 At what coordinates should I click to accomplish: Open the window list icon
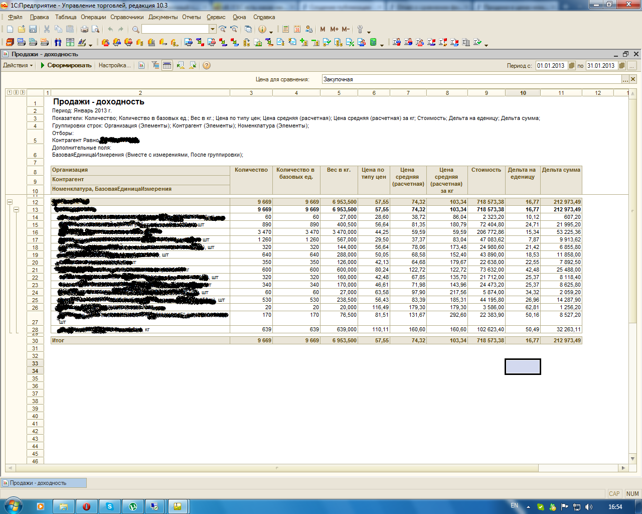pyautogui.click(x=248, y=30)
